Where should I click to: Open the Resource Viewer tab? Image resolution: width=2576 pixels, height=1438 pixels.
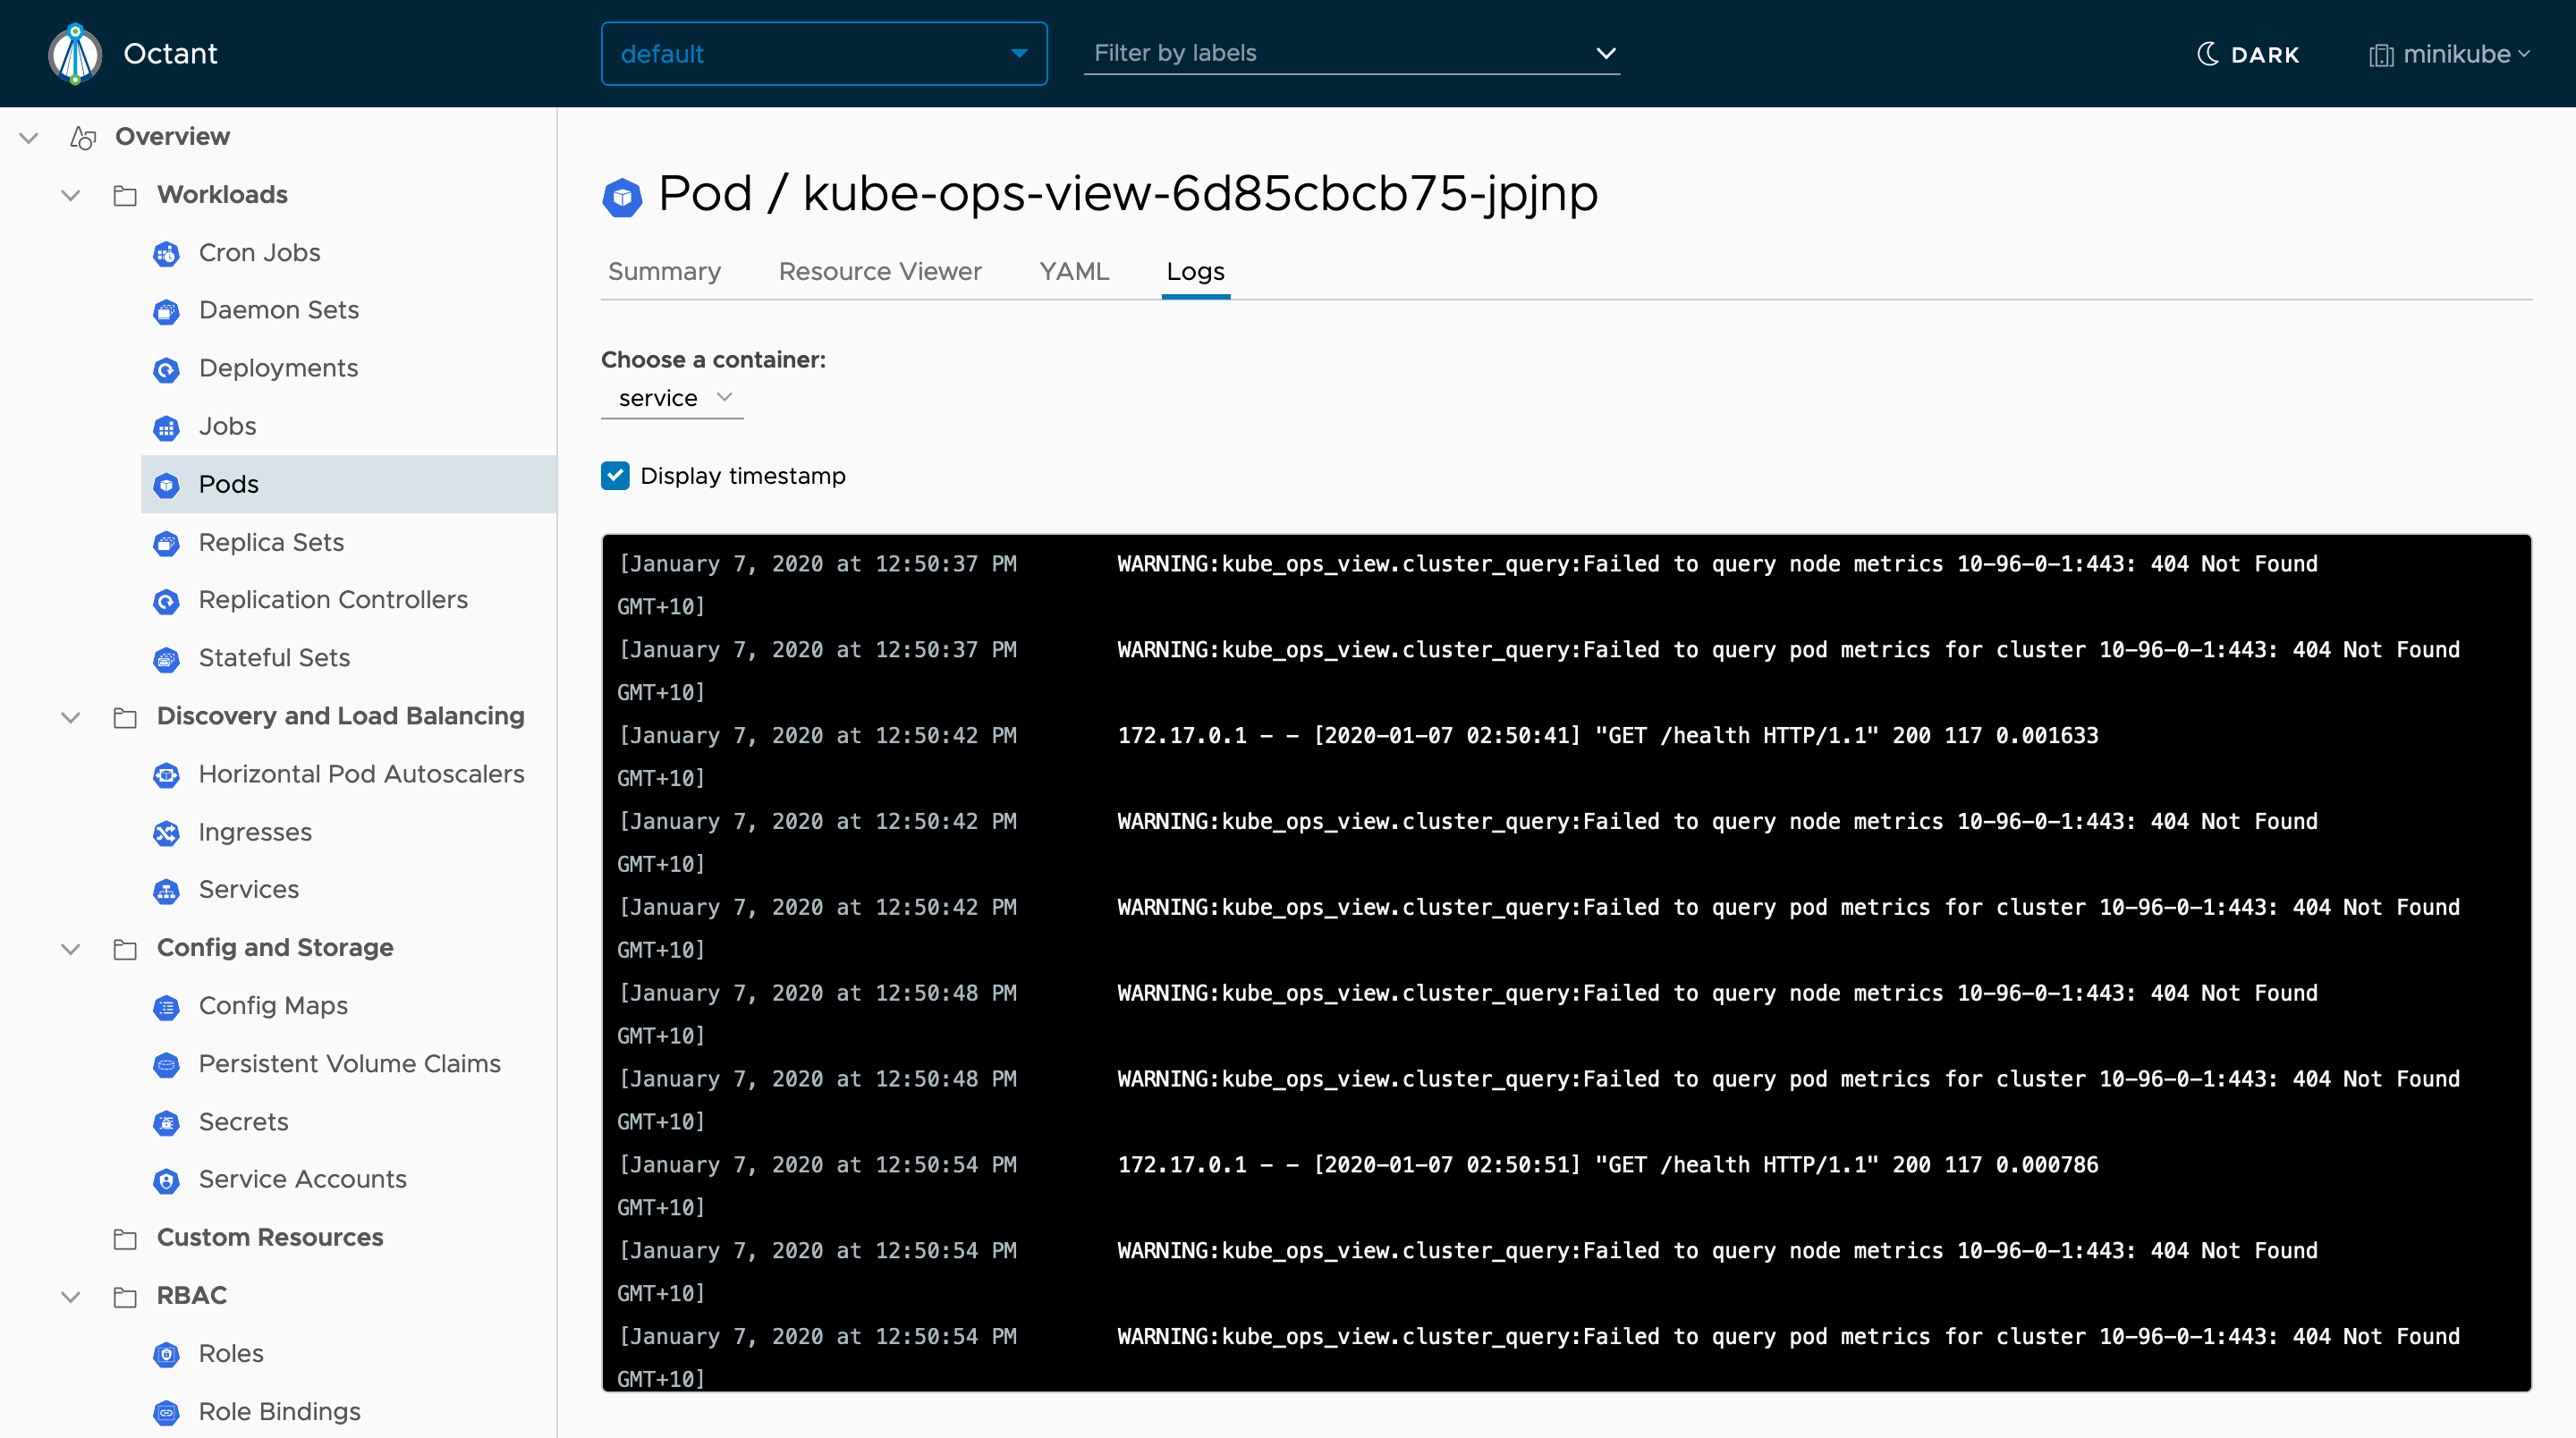pos(879,272)
